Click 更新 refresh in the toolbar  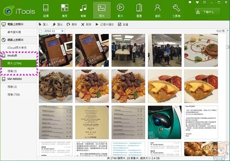(72, 24)
